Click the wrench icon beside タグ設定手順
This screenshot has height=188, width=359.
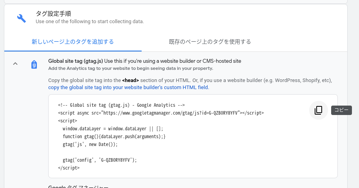click(22, 18)
